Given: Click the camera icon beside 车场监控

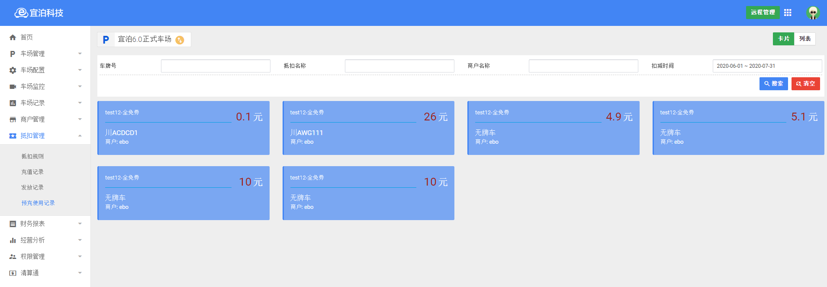Looking at the screenshot, I should (x=13, y=87).
